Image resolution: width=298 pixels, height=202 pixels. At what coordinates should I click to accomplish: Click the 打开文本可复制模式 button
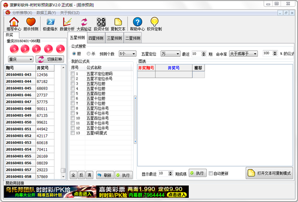[x=269, y=173]
